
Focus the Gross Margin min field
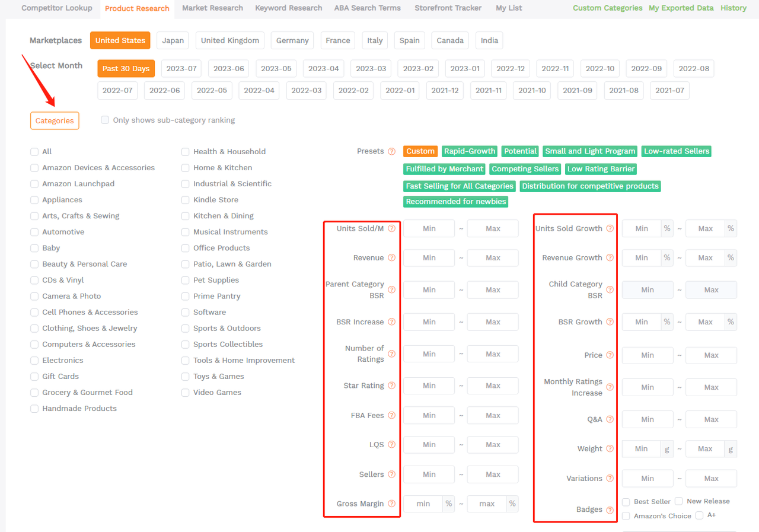pos(423,504)
